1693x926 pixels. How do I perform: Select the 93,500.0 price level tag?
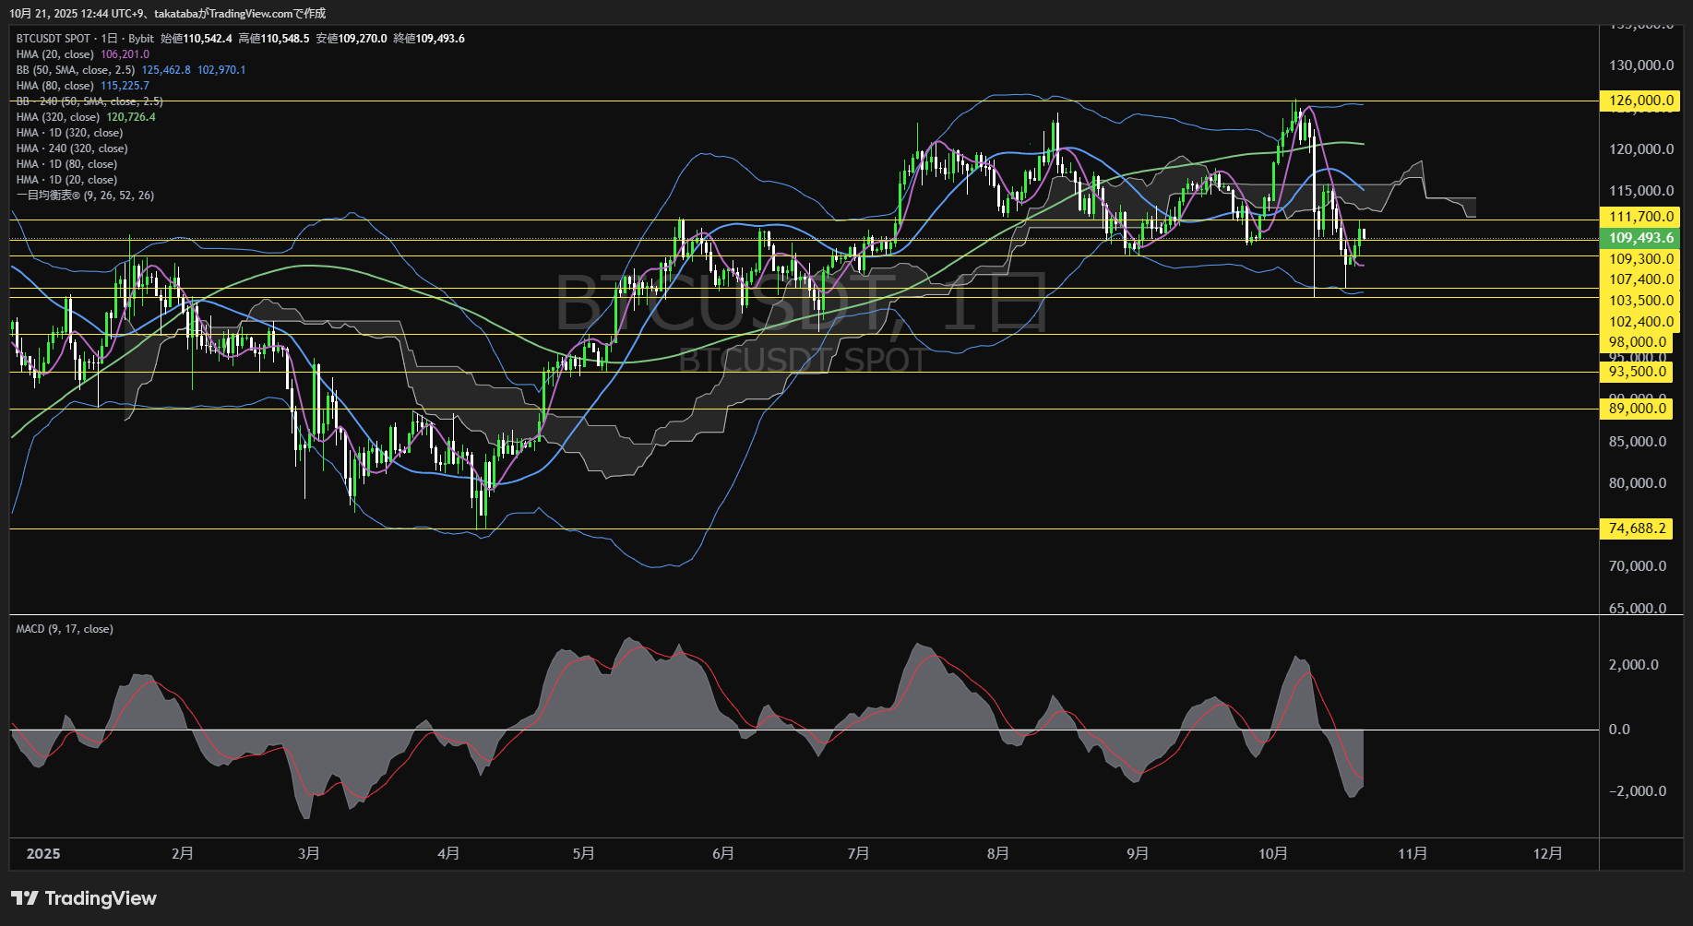tap(1636, 372)
